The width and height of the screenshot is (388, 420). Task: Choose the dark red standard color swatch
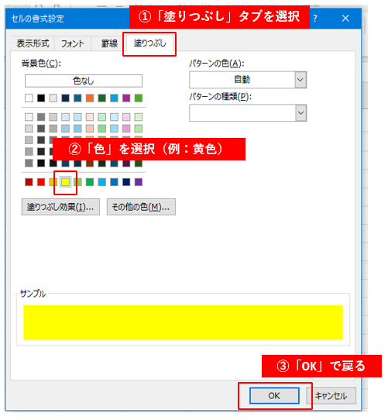(29, 182)
